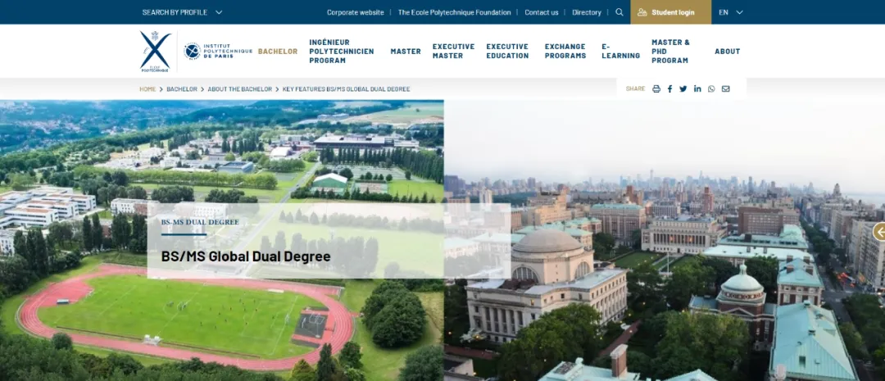Open the EN language selector
The image size is (885, 381).
click(x=730, y=12)
